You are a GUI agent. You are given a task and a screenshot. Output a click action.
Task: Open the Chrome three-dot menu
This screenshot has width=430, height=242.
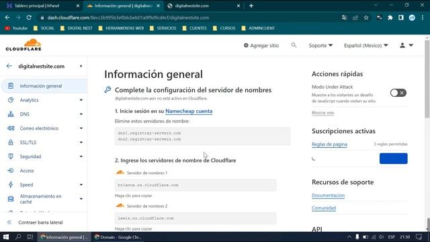423,17
